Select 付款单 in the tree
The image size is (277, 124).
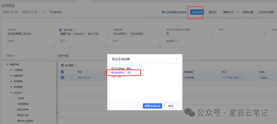click(21, 98)
